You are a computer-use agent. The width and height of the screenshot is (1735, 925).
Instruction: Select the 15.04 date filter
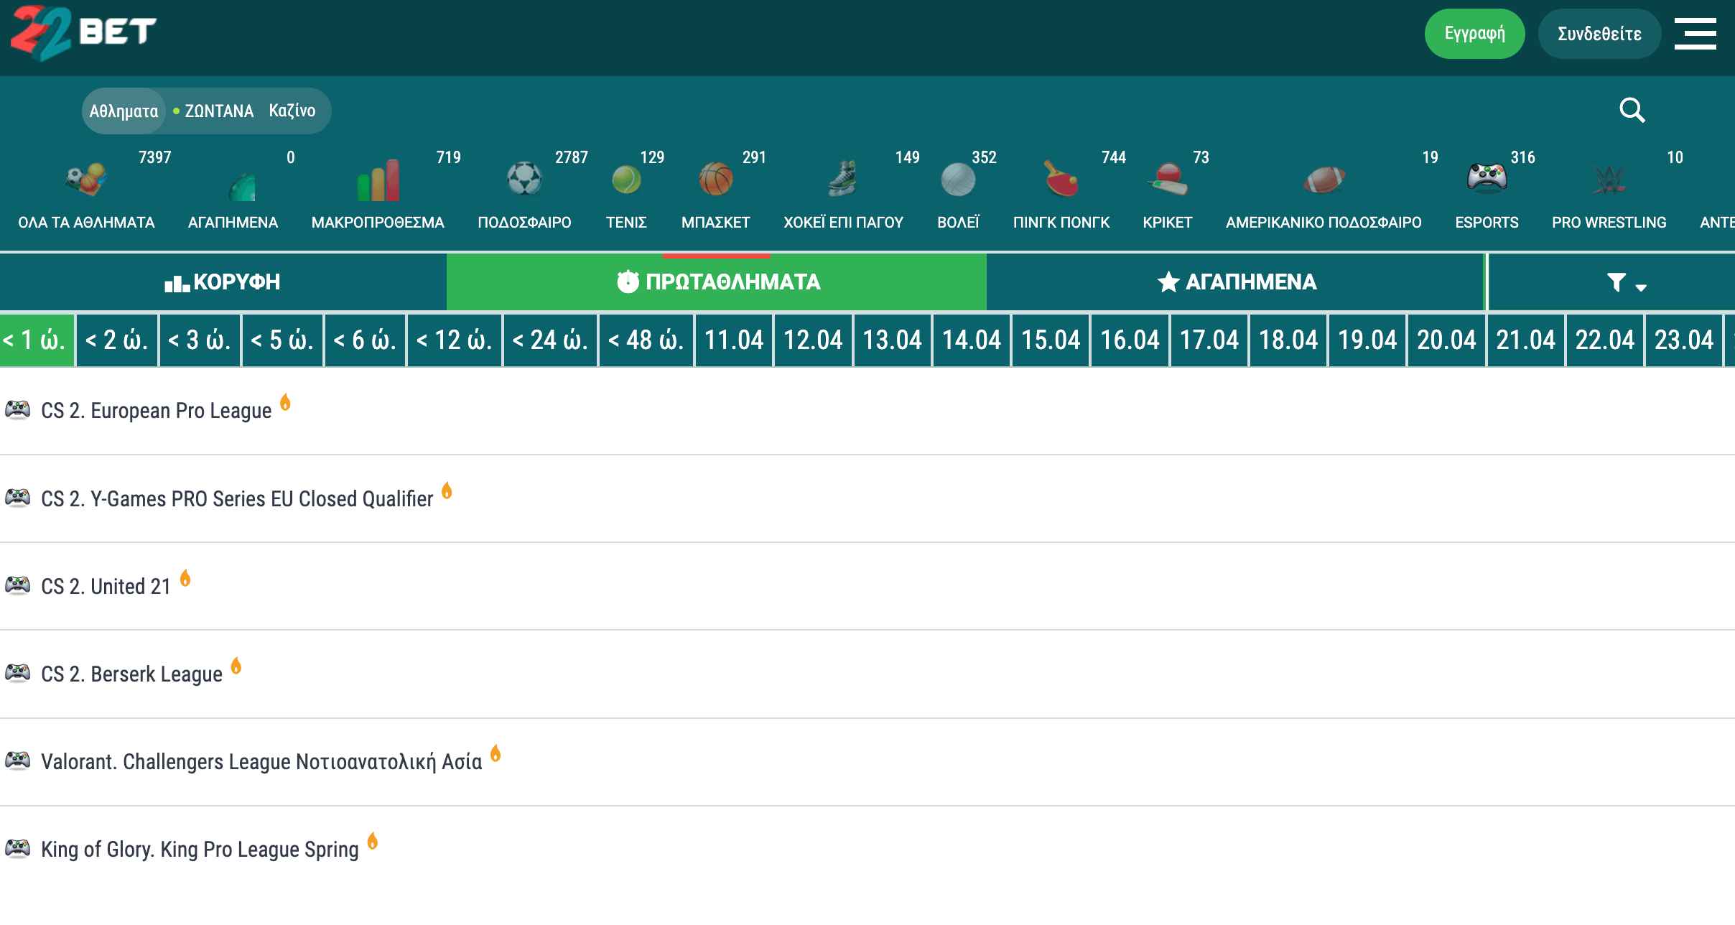tap(1051, 340)
